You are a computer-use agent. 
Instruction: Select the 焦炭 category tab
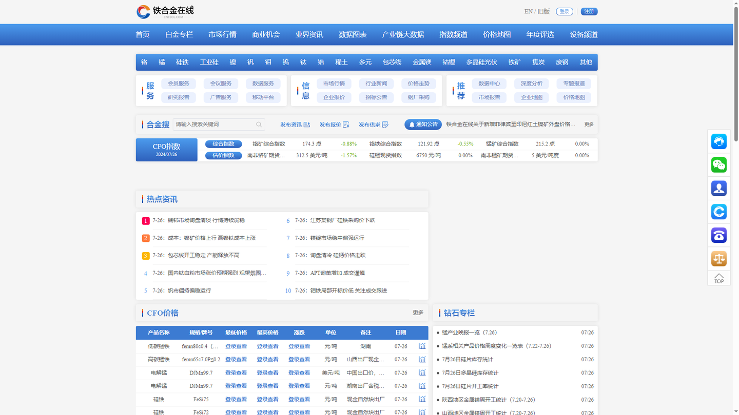538,62
